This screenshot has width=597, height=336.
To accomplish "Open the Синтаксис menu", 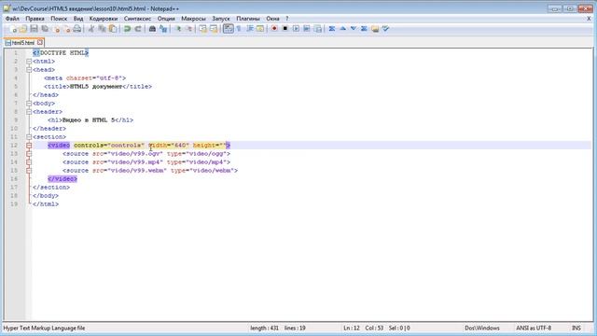I will [x=137, y=19].
